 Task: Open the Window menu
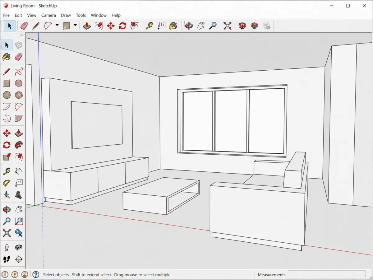(x=99, y=15)
